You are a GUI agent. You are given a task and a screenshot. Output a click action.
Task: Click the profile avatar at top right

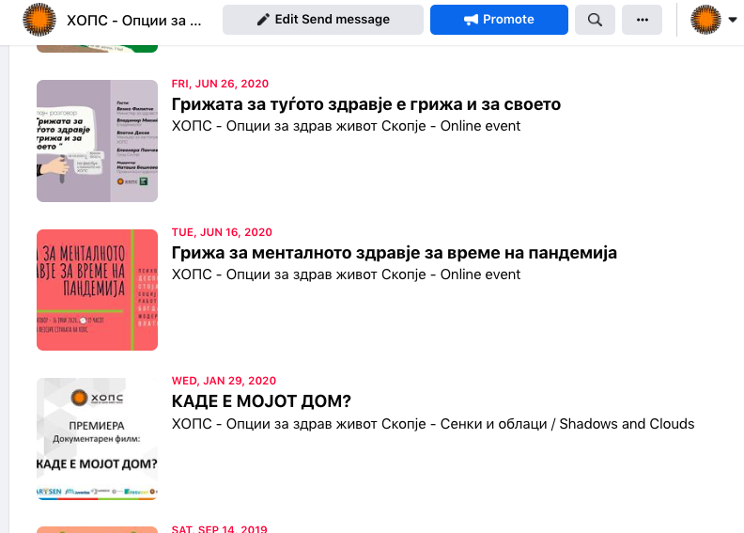click(x=706, y=20)
